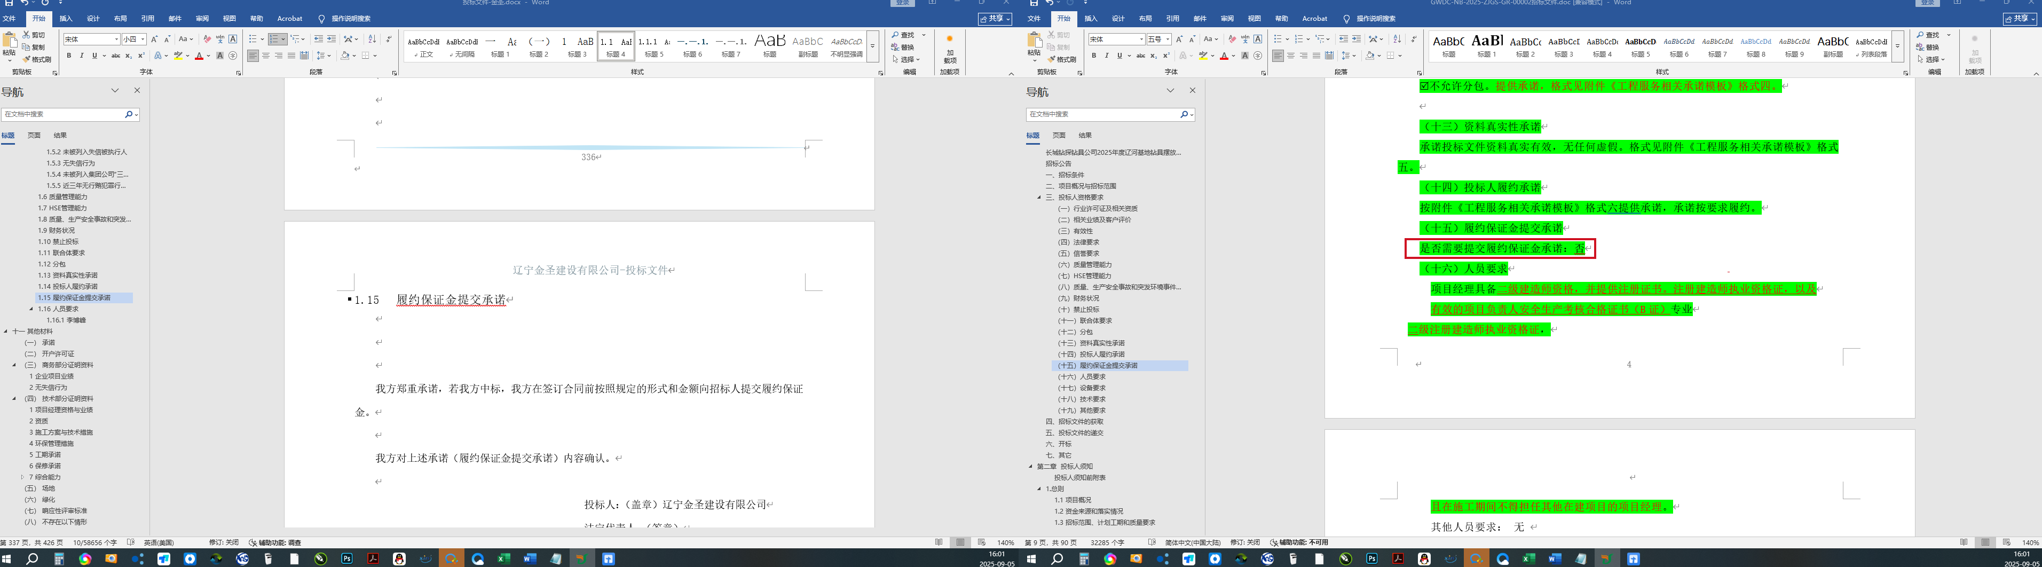The width and height of the screenshot is (2042, 567).
Task: Clear all formatting in the left window
Action: click(207, 39)
